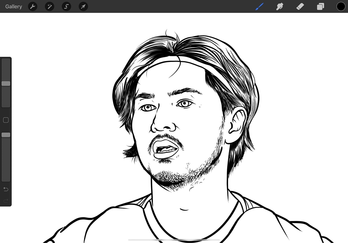Activate the Transform arrow tool
The height and width of the screenshot is (243, 348).
click(x=83, y=7)
